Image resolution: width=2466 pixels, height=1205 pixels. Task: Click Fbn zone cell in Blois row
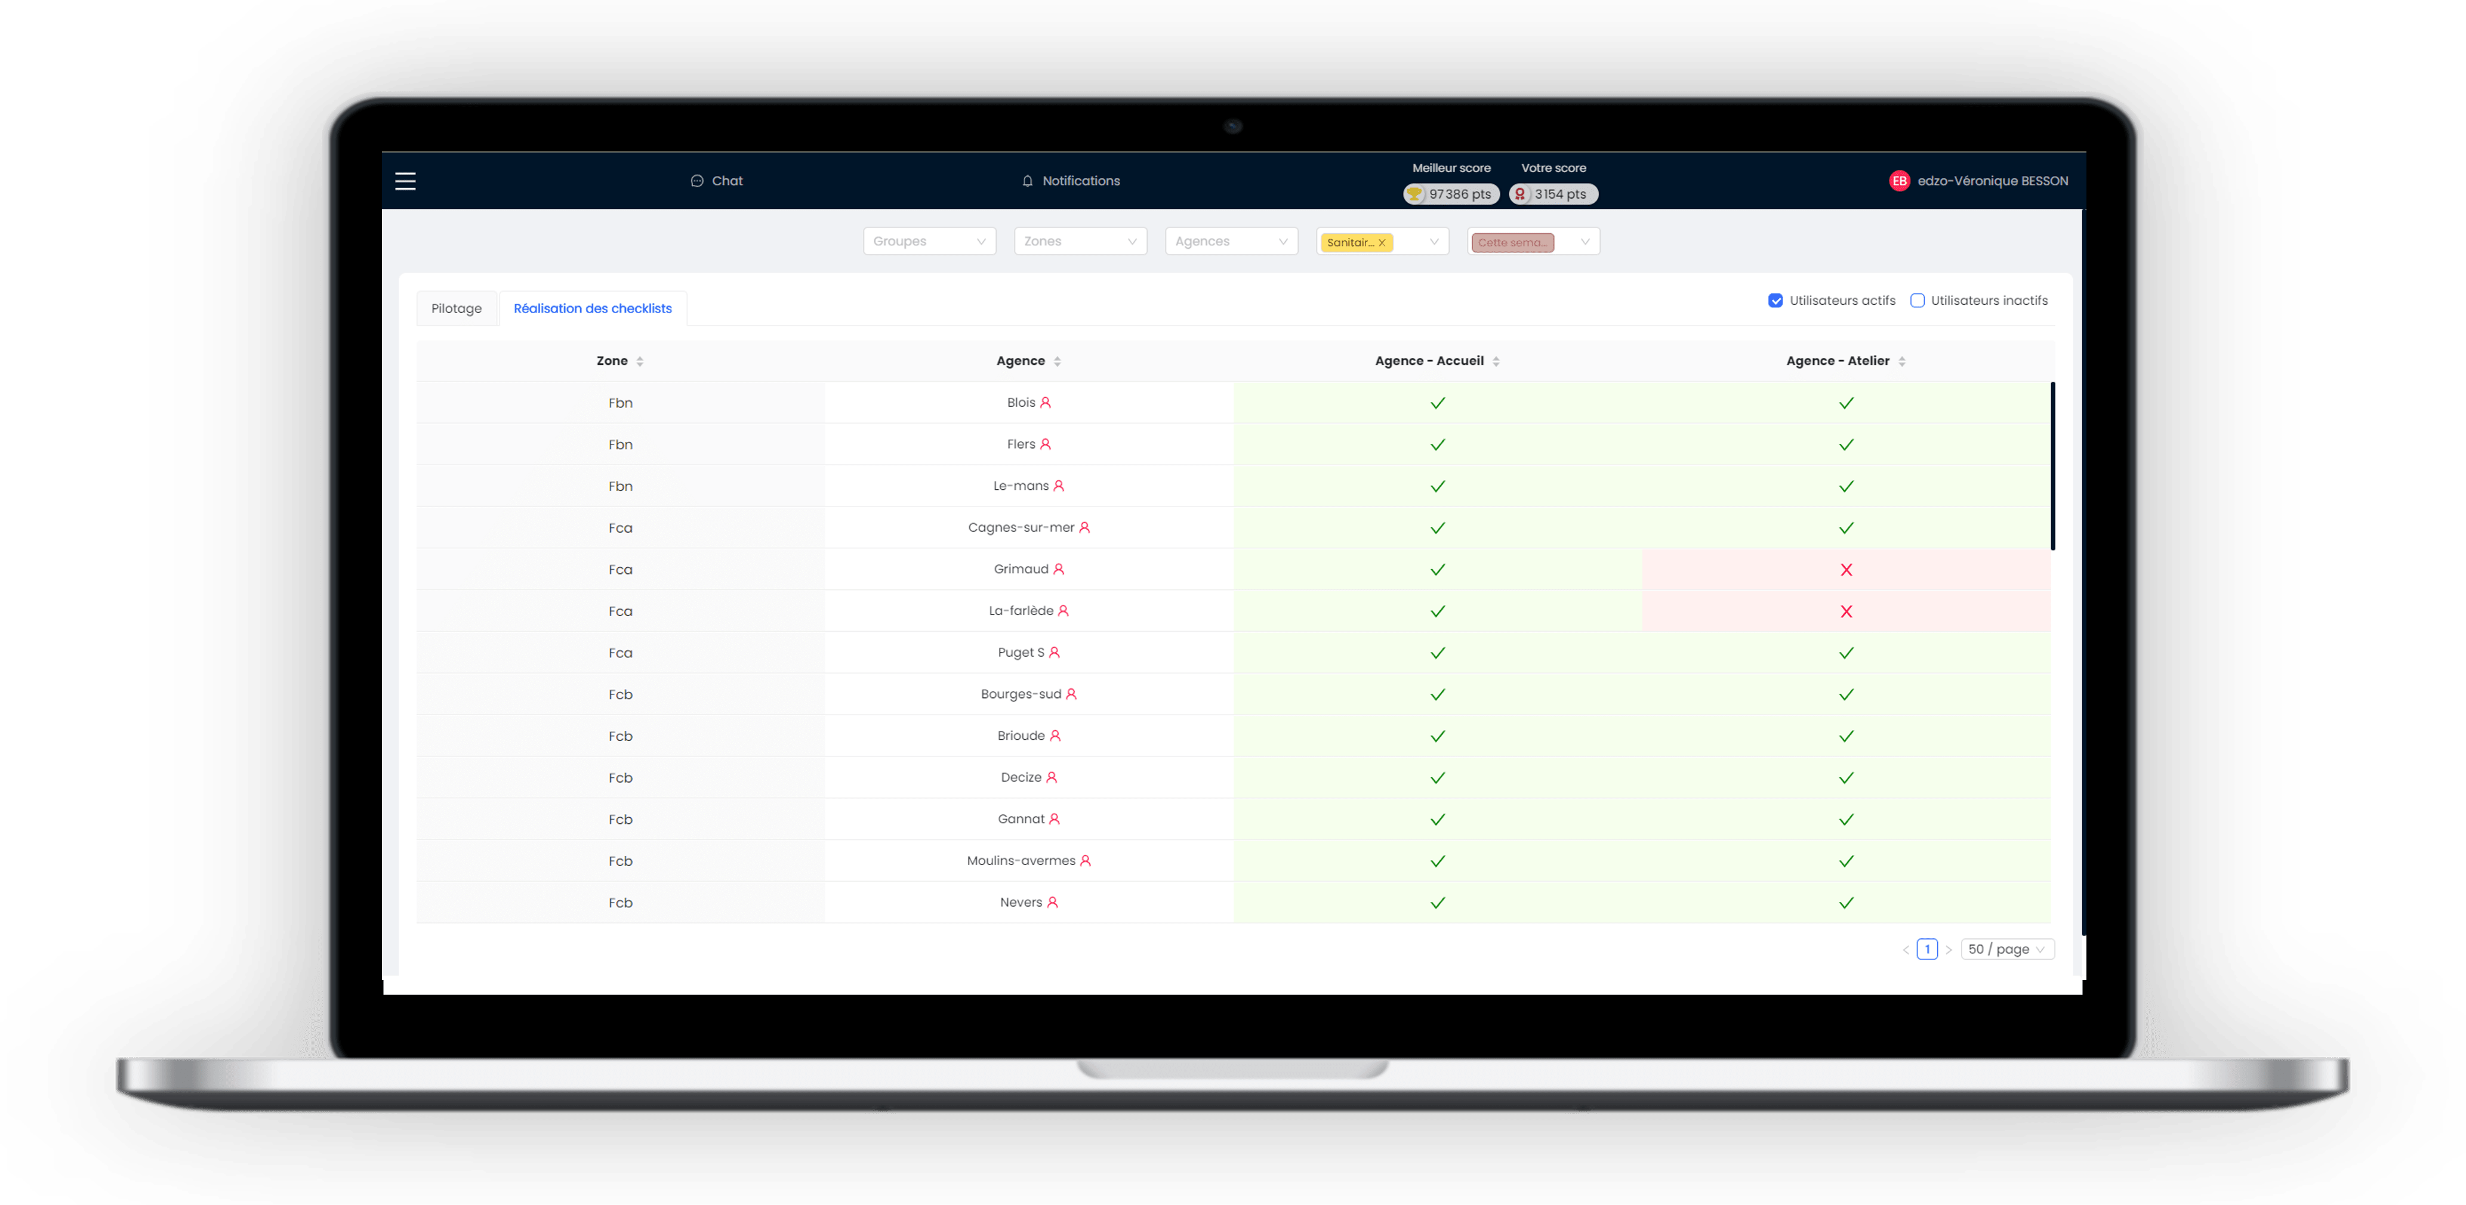pos(620,403)
